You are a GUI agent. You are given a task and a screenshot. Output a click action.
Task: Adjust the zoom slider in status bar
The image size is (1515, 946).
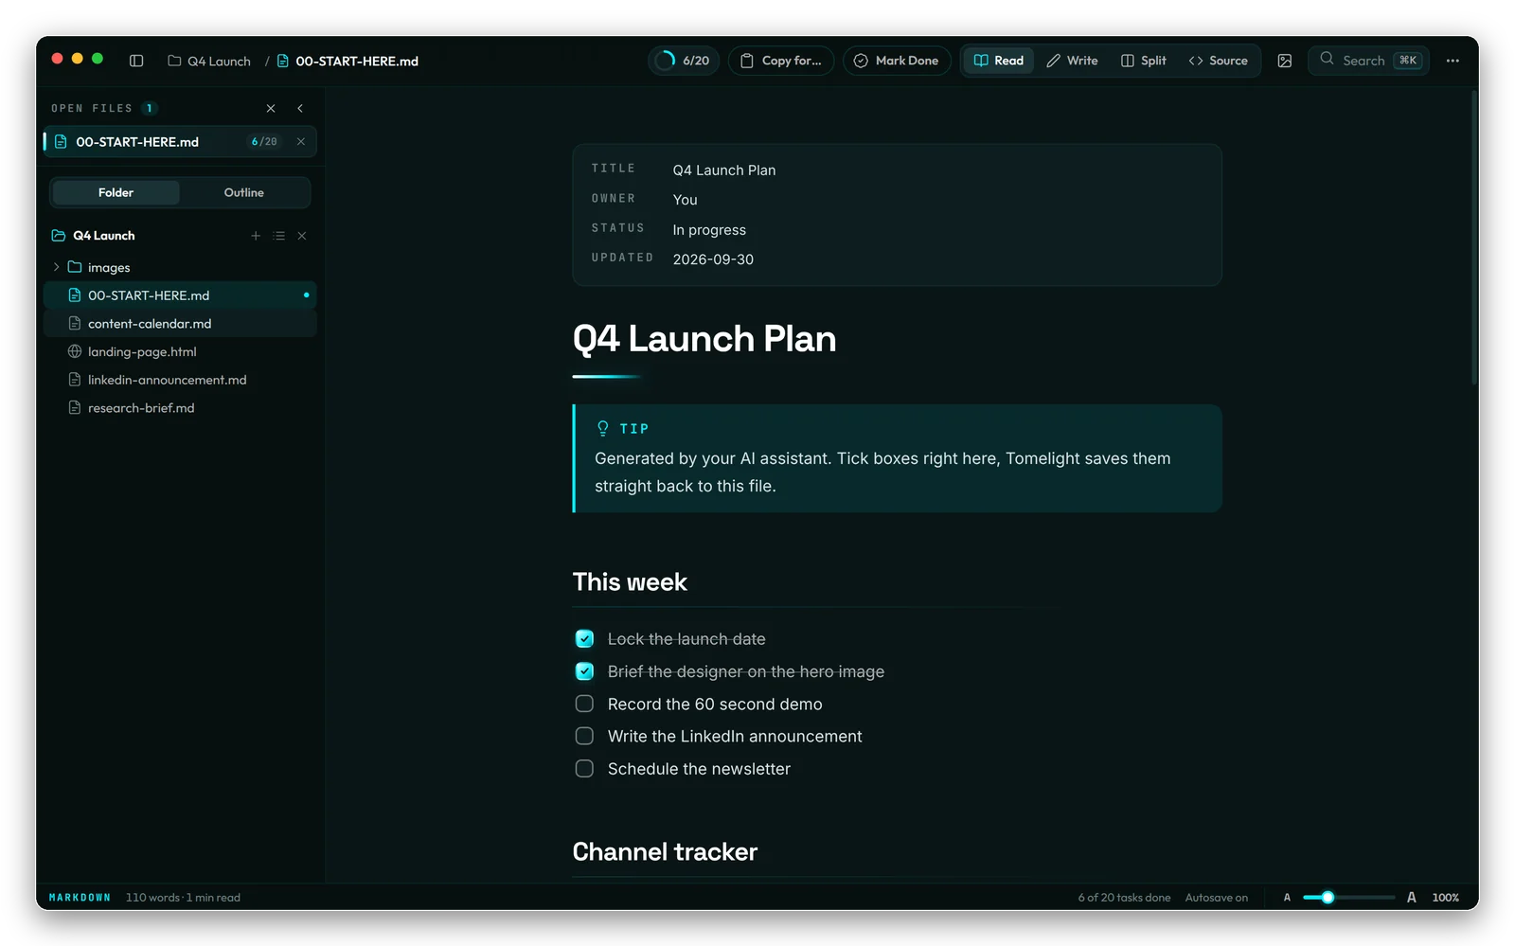(x=1348, y=898)
